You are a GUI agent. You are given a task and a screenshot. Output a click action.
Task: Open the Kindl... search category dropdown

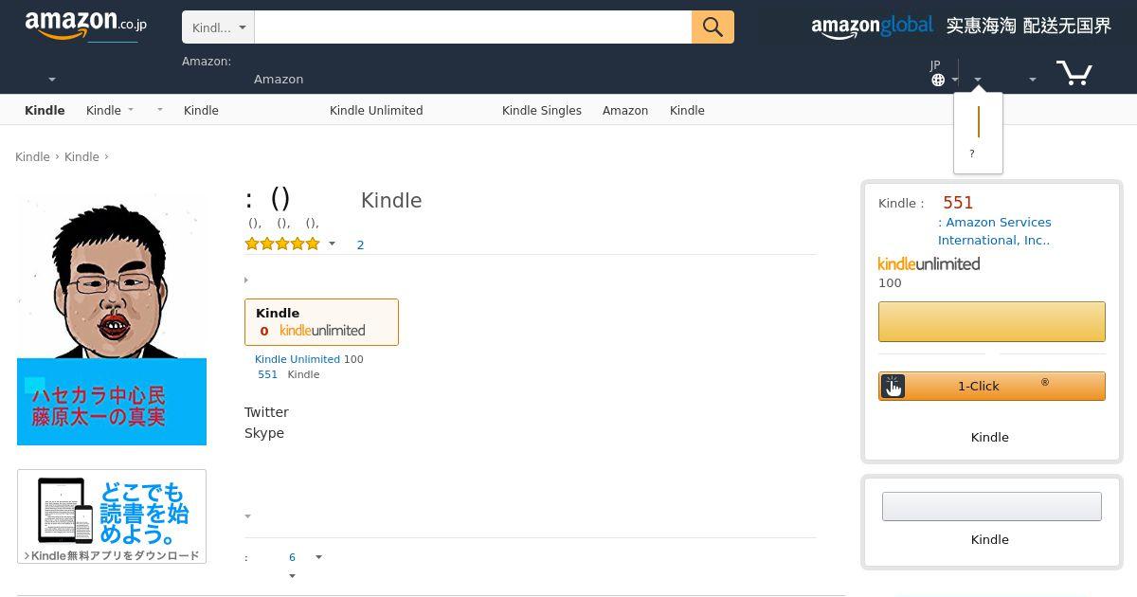[218, 27]
